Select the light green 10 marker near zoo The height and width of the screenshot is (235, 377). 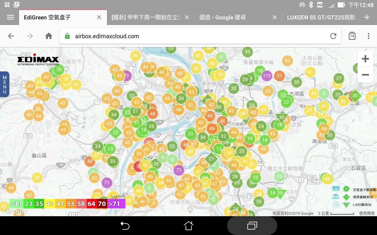[x=280, y=177]
